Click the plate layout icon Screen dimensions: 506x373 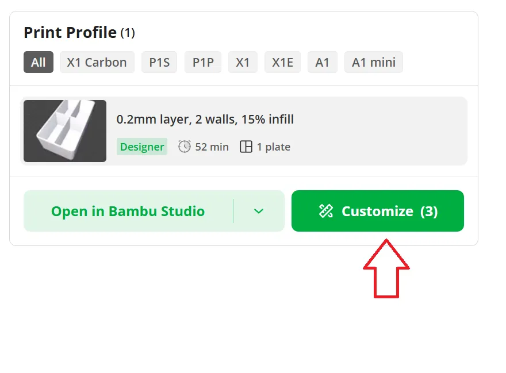pos(246,147)
